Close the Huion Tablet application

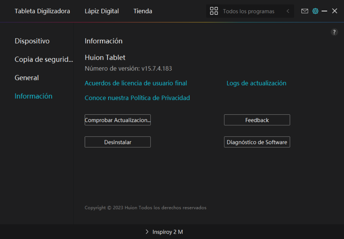coord(335,11)
